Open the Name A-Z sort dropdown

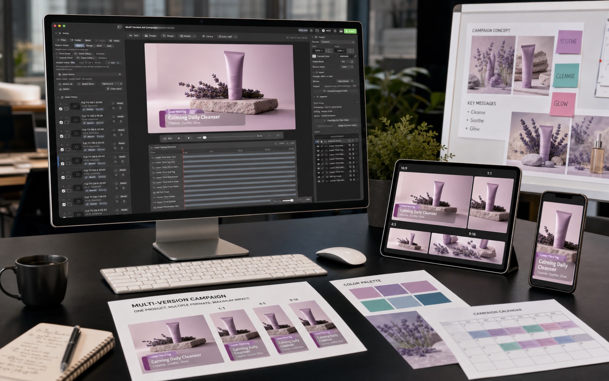(x=112, y=84)
